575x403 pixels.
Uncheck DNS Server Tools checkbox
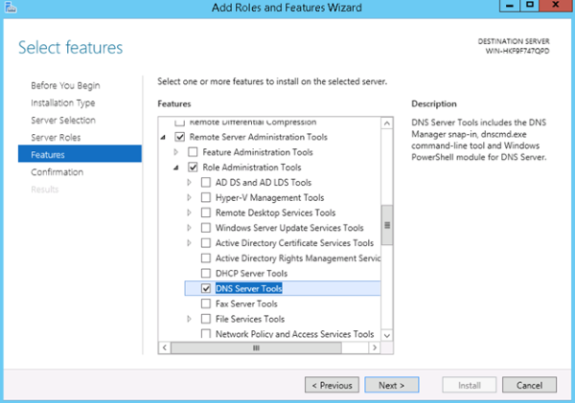click(206, 289)
